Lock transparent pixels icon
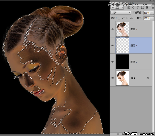Viewport: 155px width, 136px height. tap(119, 18)
